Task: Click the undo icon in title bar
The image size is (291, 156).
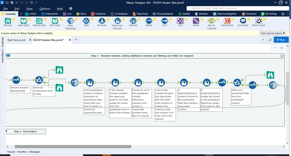Action: pos(31,3)
